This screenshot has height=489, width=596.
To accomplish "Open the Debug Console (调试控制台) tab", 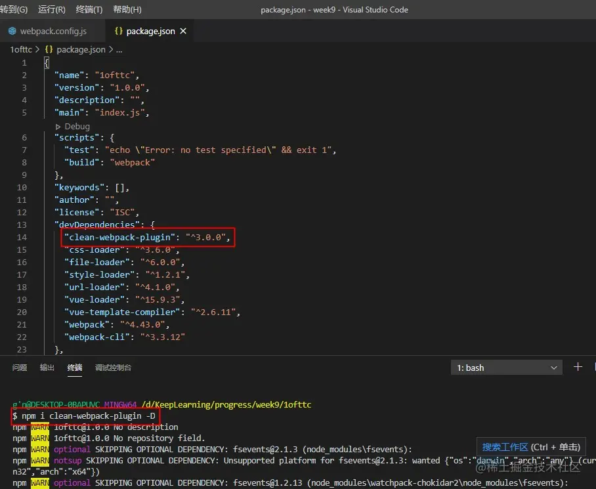I will [x=113, y=368].
